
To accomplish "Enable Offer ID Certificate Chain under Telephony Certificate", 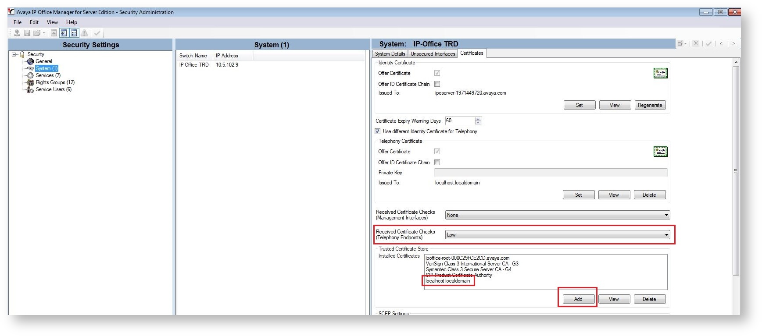I will 437,163.
